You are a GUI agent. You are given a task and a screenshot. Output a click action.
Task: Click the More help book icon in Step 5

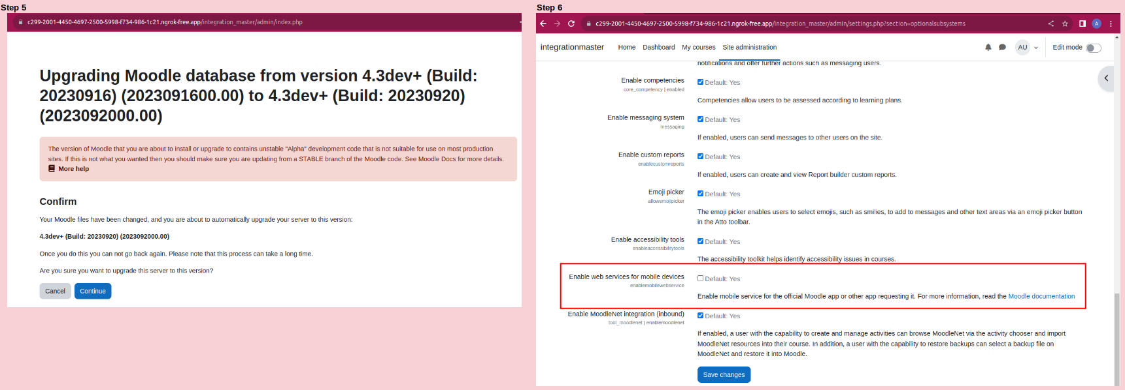point(52,168)
